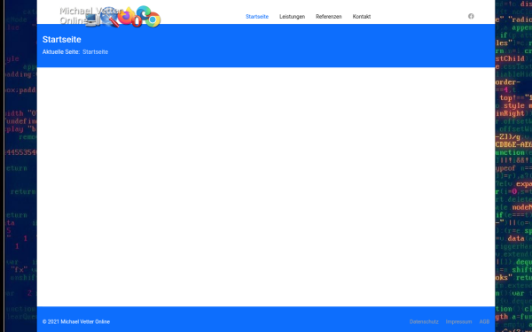Open the Impressum footer link
Viewport: 532px width, 332px height.
(459, 322)
